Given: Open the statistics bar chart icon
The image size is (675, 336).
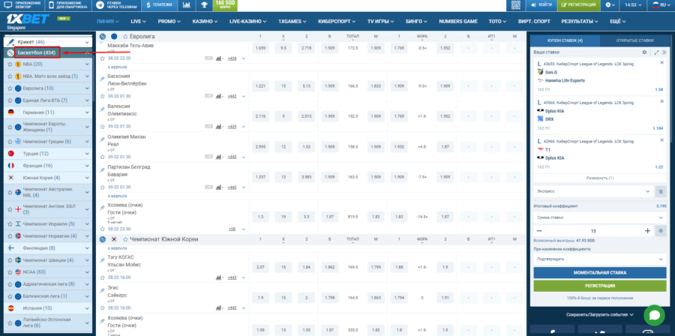Looking at the screenshot, I should pyautogui.click(x=188, y=5).
